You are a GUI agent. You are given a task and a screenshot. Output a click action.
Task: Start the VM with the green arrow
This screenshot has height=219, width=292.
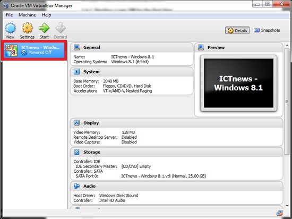click(x=44, y=28)
